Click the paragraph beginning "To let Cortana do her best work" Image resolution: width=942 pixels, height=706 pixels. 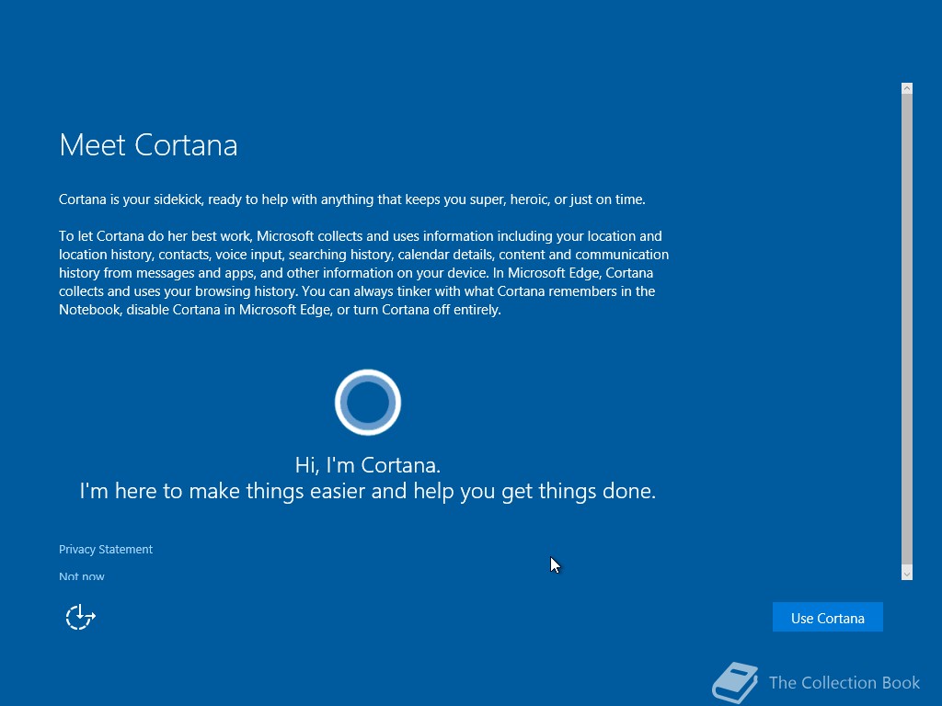tap(364, 272)
